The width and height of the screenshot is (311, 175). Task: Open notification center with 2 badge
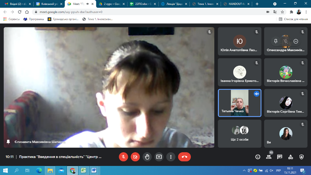303,171
